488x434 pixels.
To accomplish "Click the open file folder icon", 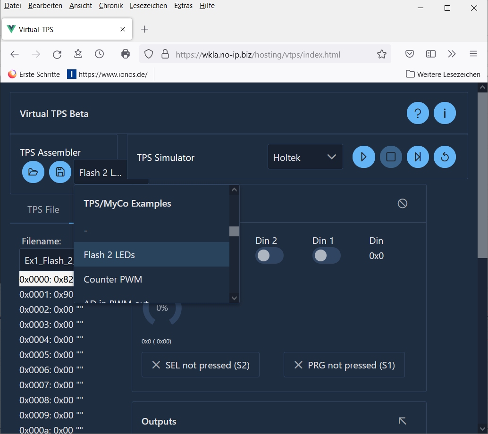I will click(x=33, y=172).
